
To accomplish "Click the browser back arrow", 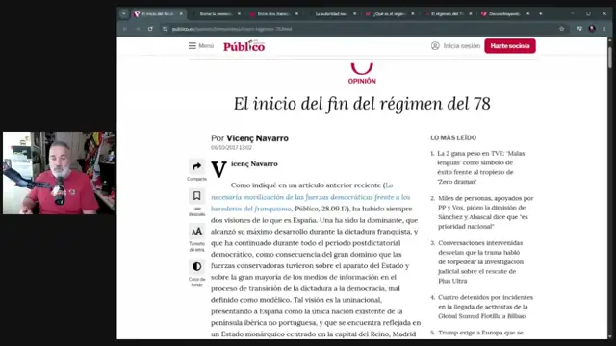I will click(125, 29).
